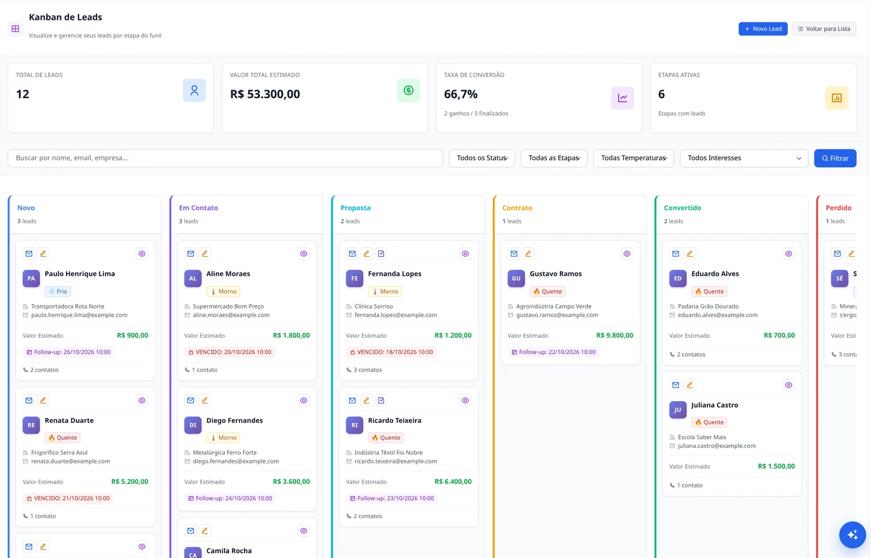The height and width of the screenshot is (558, 871).
Task: Send email to Renata Duarte
Action: coord(29,401)
